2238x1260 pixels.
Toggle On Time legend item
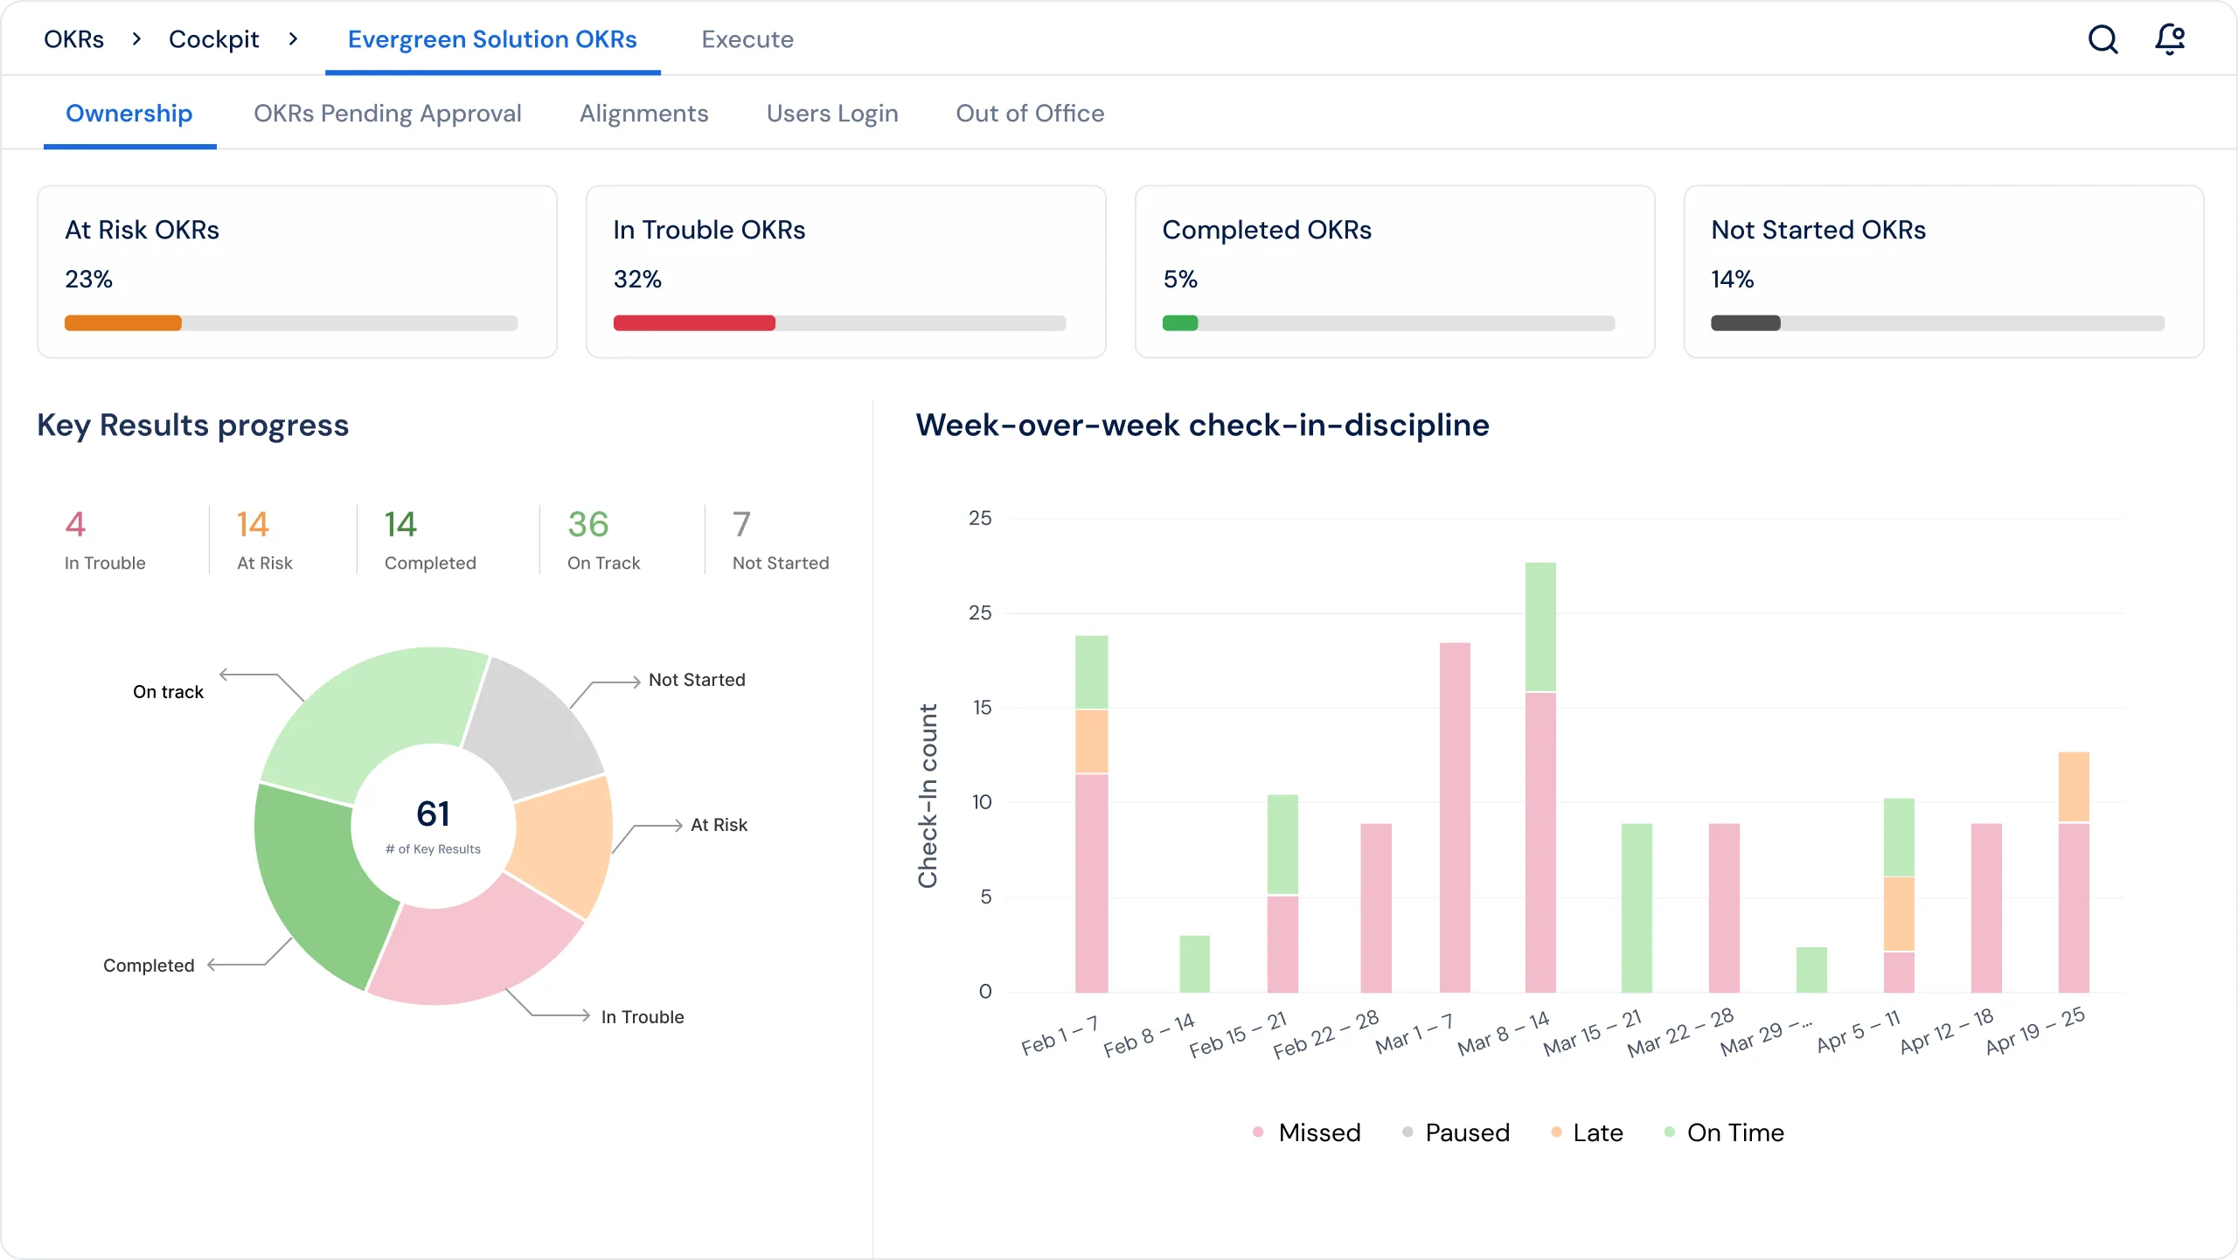point(1723,1132)
